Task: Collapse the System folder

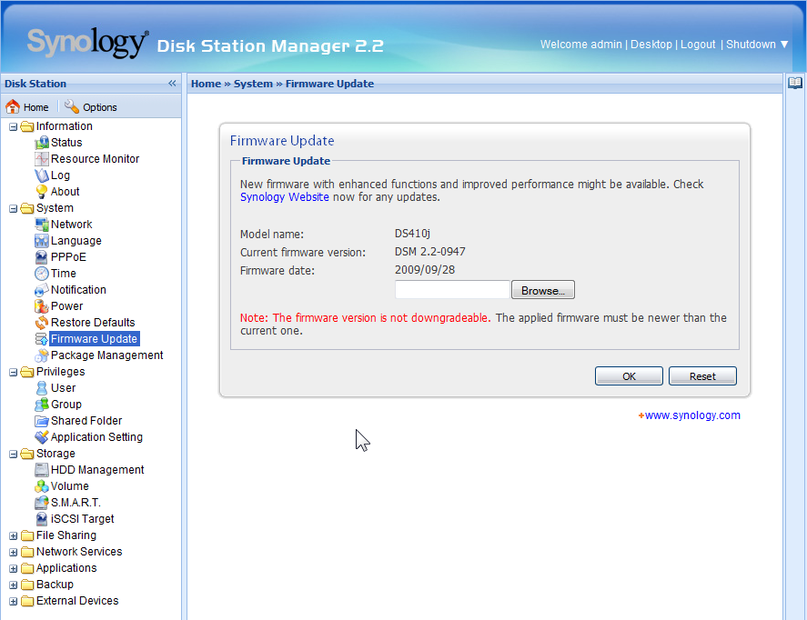Action: click(x=14, y=208)
